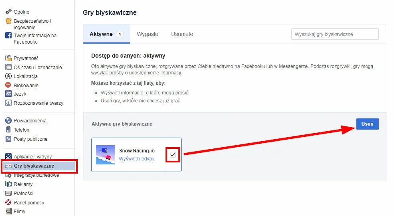Open Wyświetl i edytuj link
The image size is (394, 216).
pyautogui.click(x=137, y=158)
